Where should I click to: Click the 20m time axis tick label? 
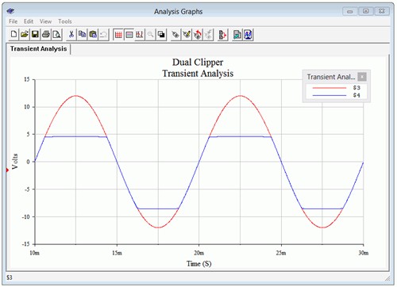pyautogui.click(x=198, y=253)
